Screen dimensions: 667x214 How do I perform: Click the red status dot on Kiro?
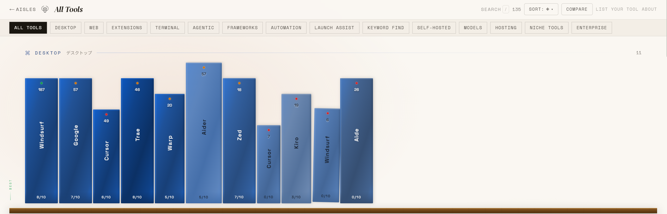pos(296,99)
